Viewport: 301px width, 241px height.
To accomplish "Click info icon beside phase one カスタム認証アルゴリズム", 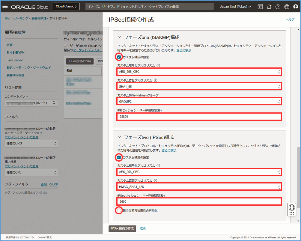I will point(156,80).
